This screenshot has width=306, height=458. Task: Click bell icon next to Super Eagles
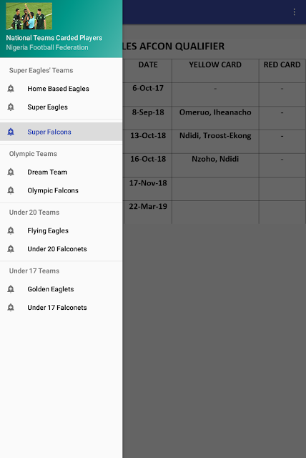click(11, 107)
